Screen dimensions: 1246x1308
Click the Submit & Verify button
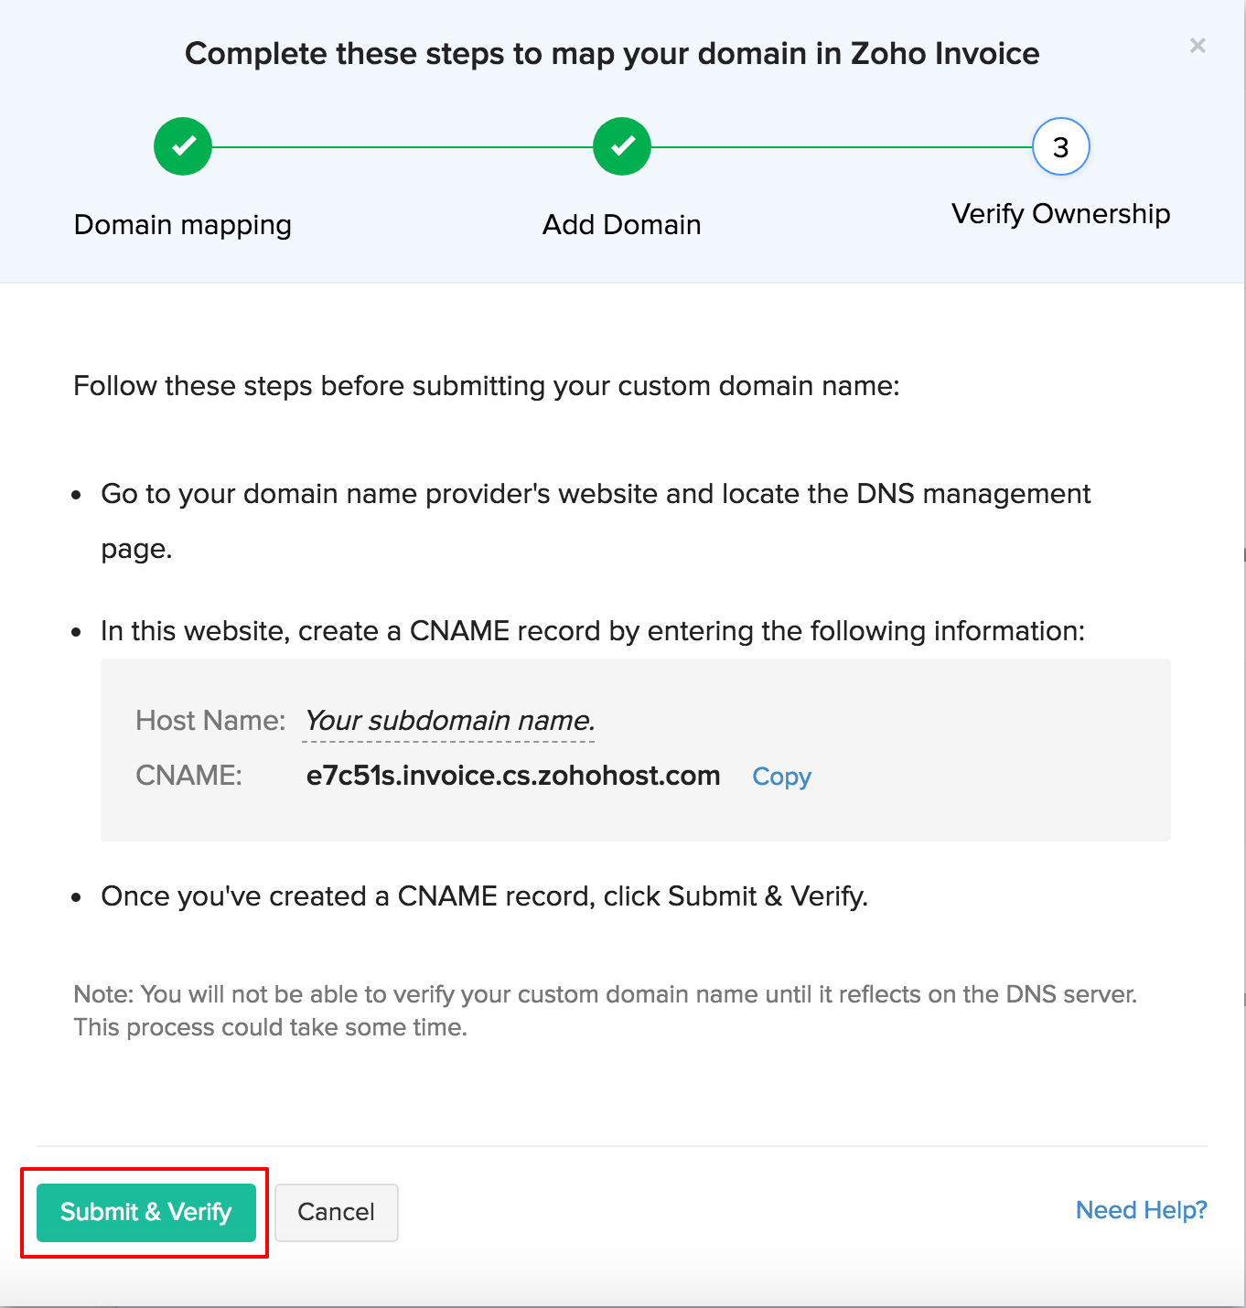(146, 1212)
